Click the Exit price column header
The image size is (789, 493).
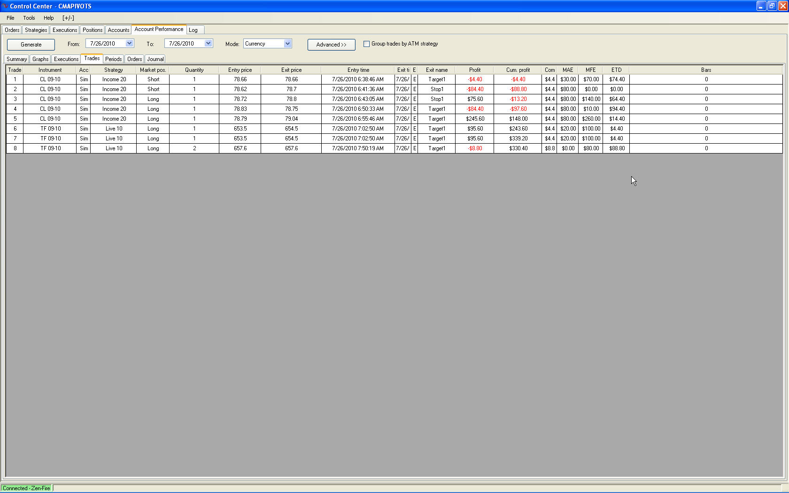click(291, 70)
